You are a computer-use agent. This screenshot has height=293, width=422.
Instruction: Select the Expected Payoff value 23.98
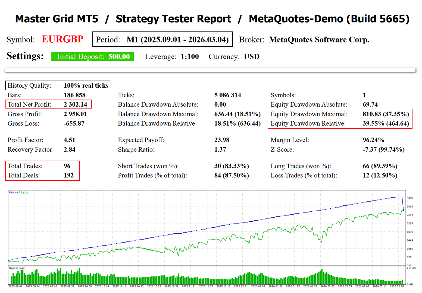(222, 140)
